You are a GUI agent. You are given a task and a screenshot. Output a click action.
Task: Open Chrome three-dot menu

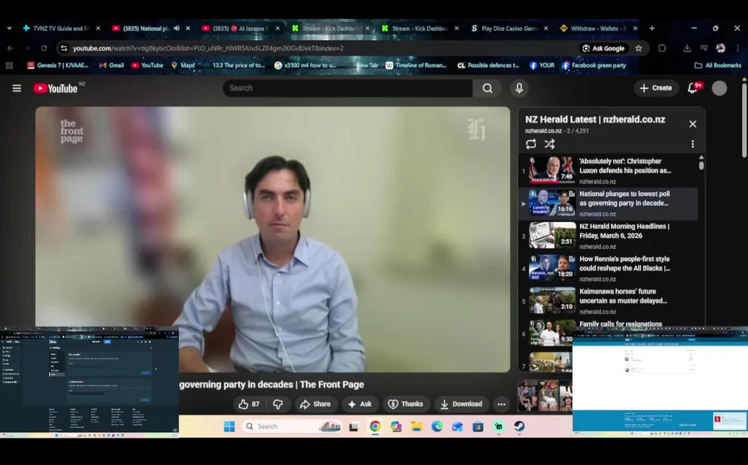[x=738, y=48]
